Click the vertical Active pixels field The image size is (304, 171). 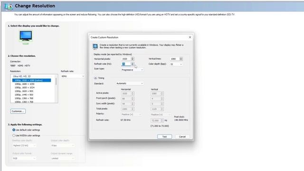157,94
